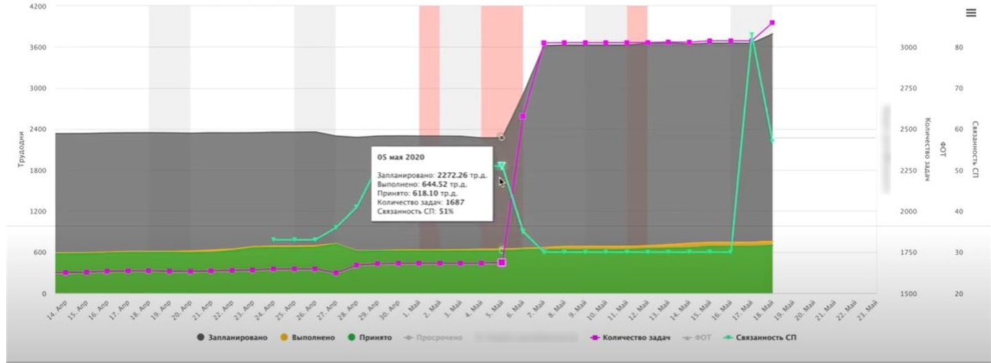
Task: Click tooltip line 'Связанность СП: 51%'
Action: 415,211
